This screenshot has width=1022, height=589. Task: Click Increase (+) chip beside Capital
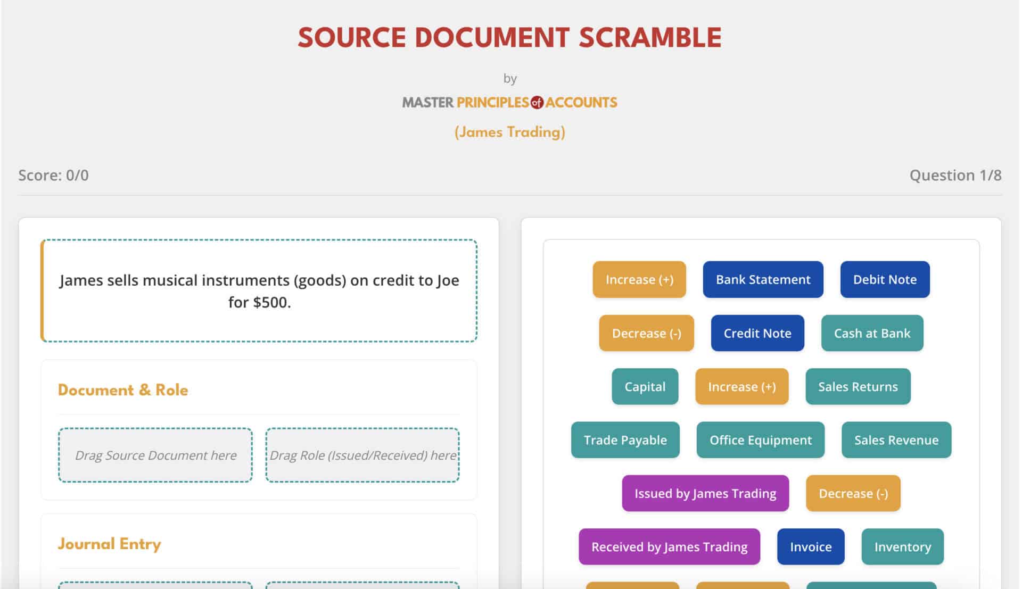click(741, 386)
